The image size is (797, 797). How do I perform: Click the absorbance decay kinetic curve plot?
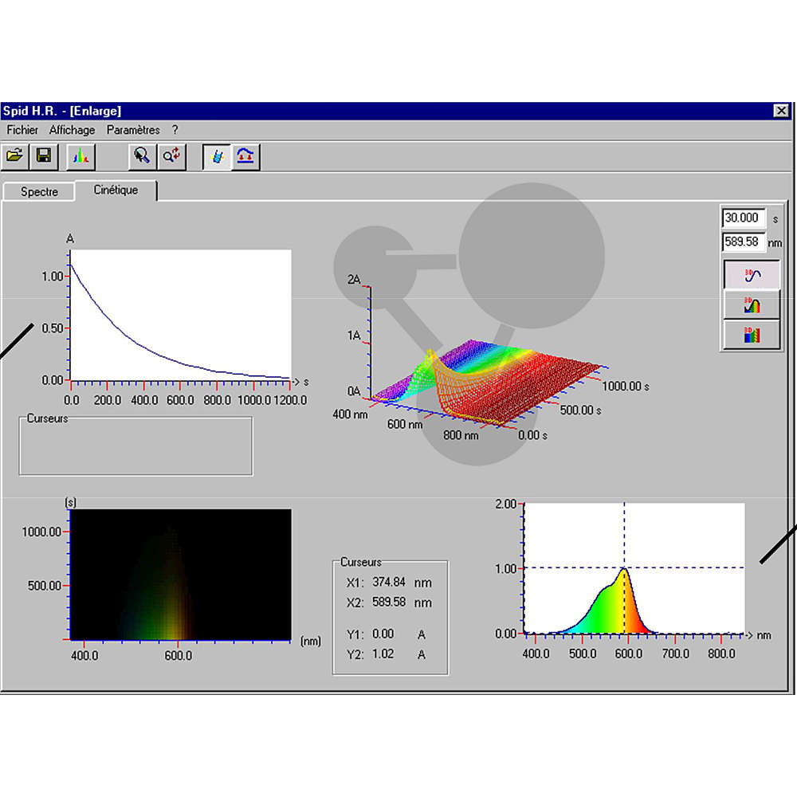(180, 315)
